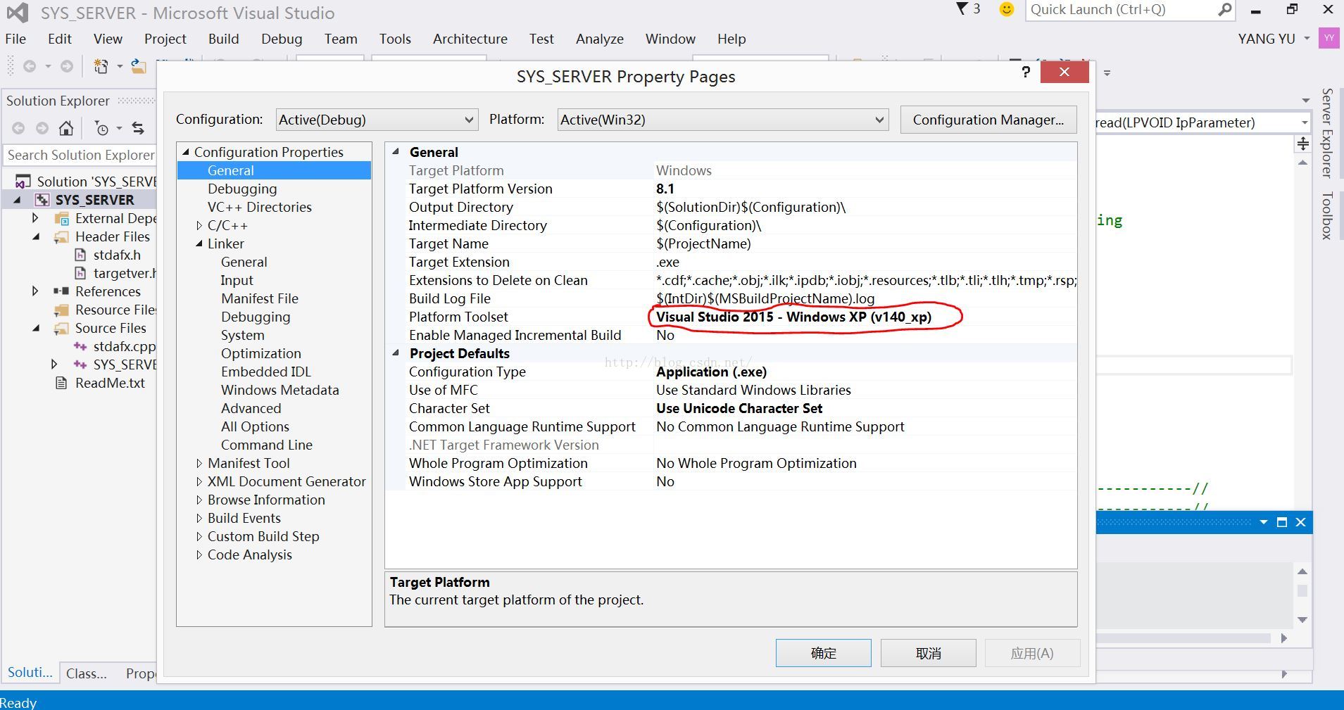Select VC++ Directories in the tree
Viewport: 1344px width, 710px height.
[x=260, y=207]
